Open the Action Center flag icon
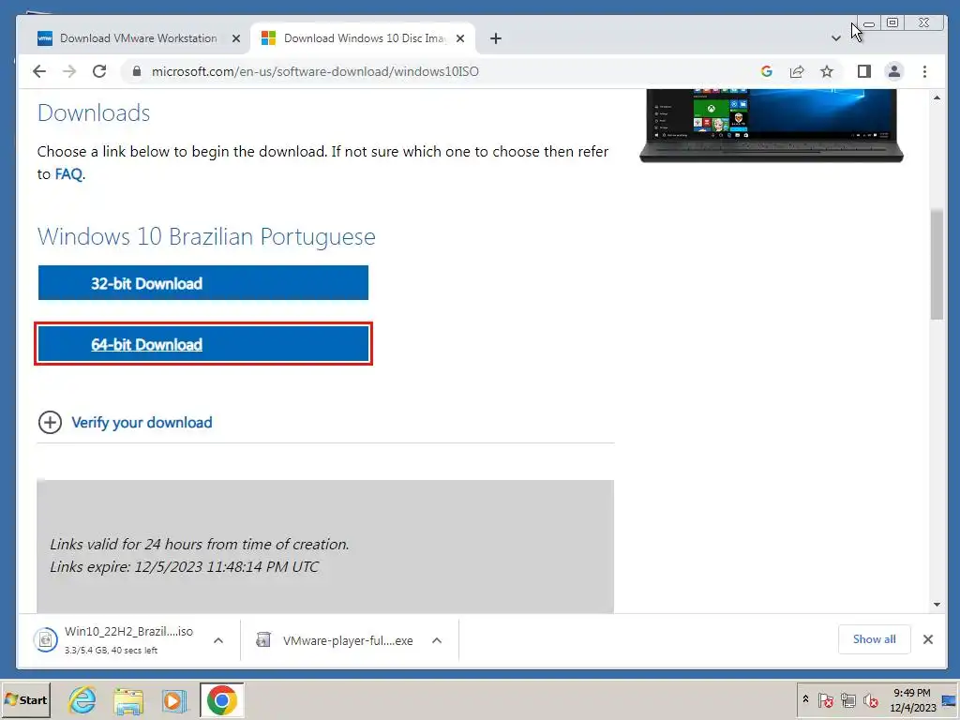 click(x=825, y=699)
